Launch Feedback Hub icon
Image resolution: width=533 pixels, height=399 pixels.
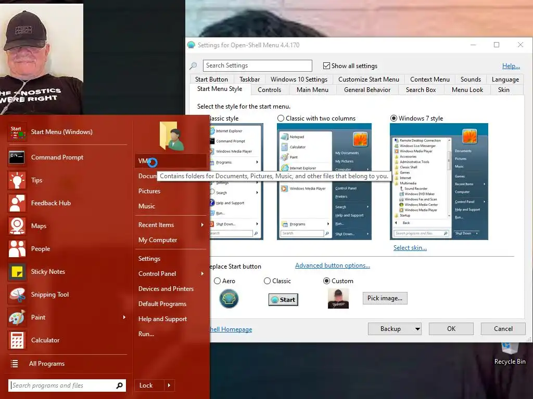pyautogui.click(x=17, y=203)
